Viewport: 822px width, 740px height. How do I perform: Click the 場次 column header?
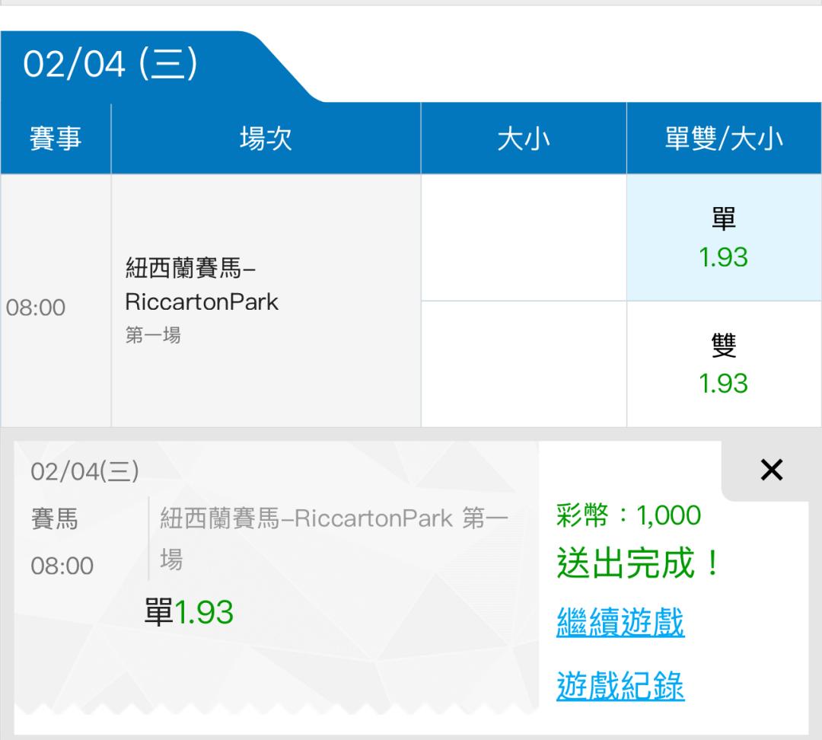click(x=266, y=139)
